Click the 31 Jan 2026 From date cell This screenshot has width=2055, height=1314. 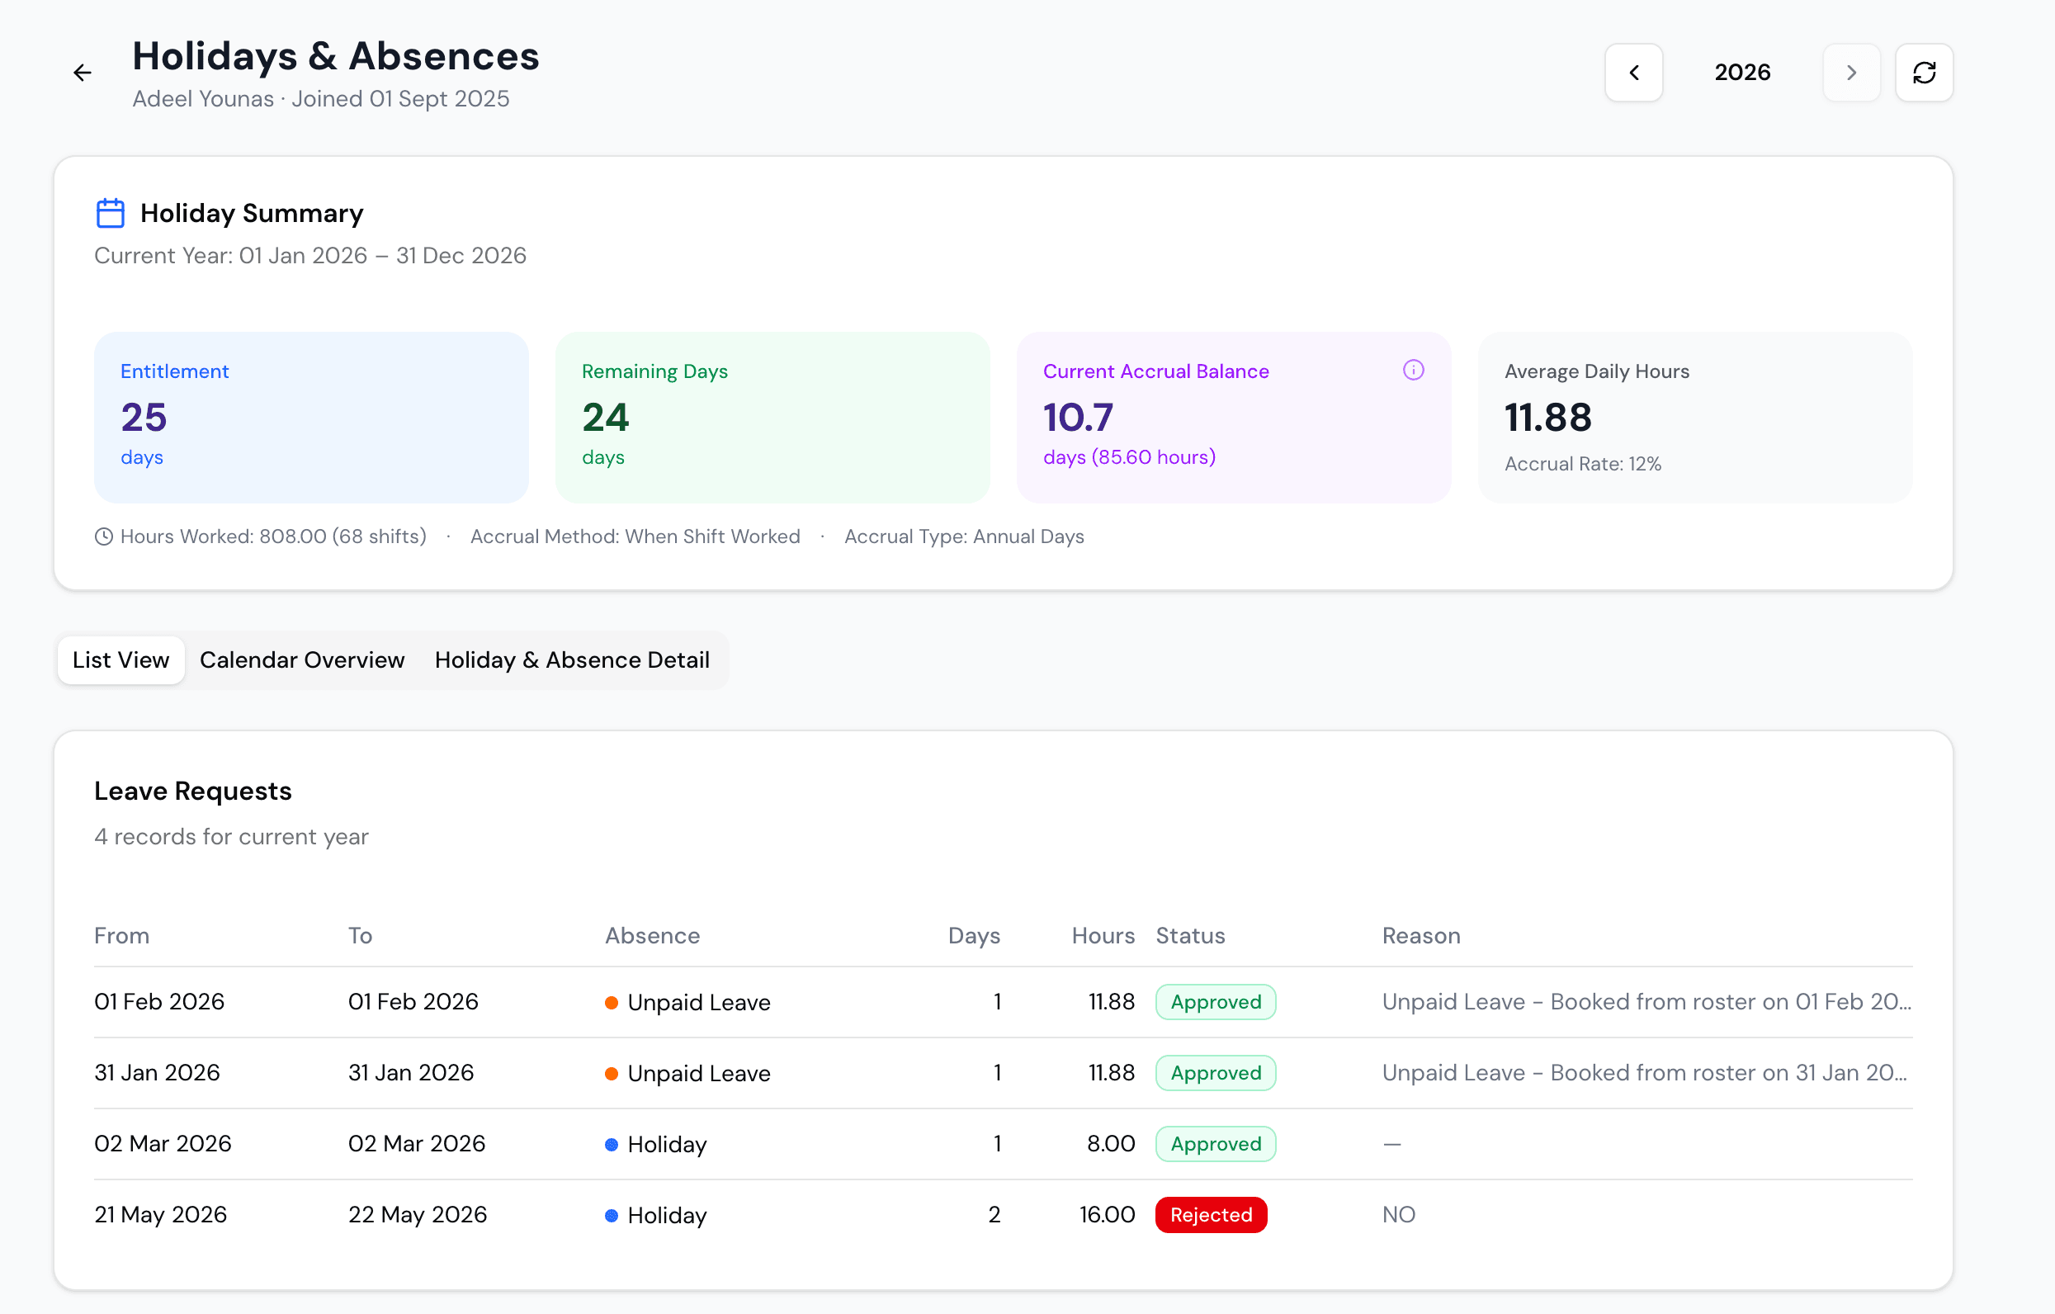tap(157, 1072)
